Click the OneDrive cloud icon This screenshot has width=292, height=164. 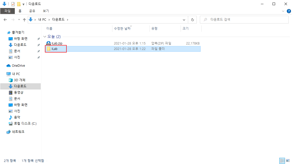coord(8,66)
